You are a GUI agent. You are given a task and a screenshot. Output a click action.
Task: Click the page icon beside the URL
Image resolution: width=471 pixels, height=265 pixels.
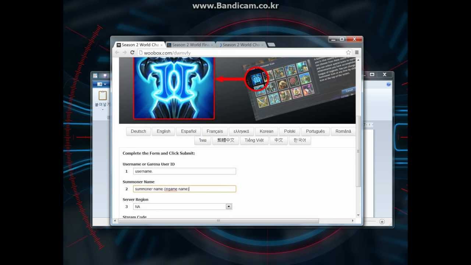141,52
